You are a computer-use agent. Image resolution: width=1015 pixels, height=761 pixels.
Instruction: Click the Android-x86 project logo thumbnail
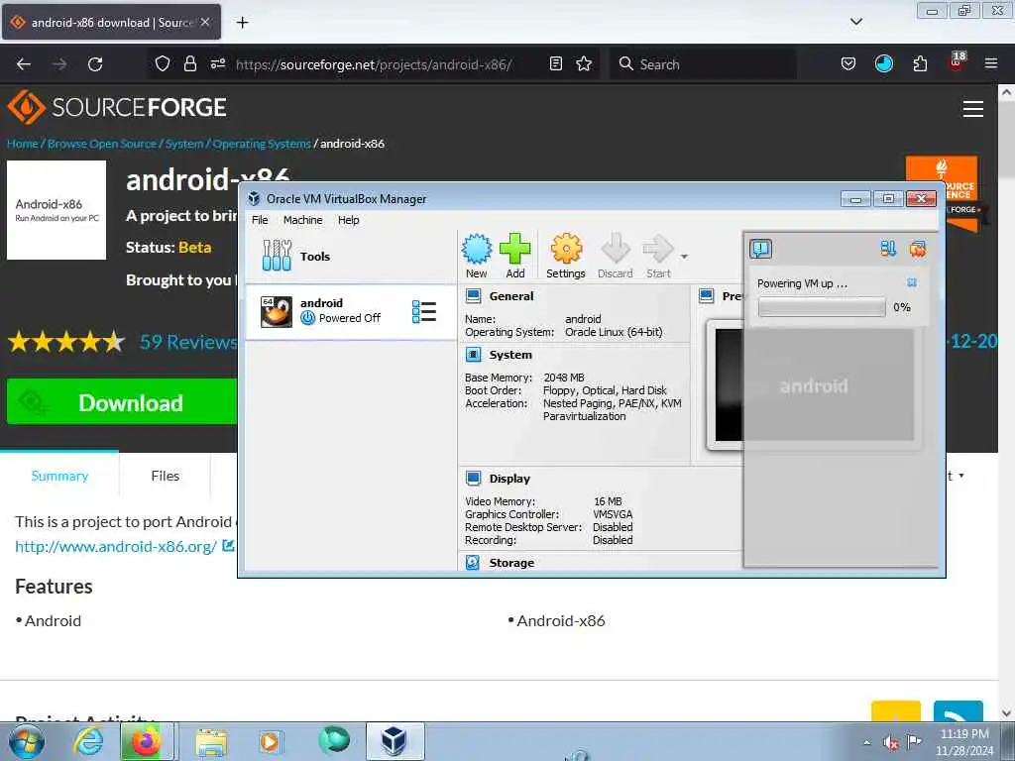pyautogui.click(x=56, y=210)
